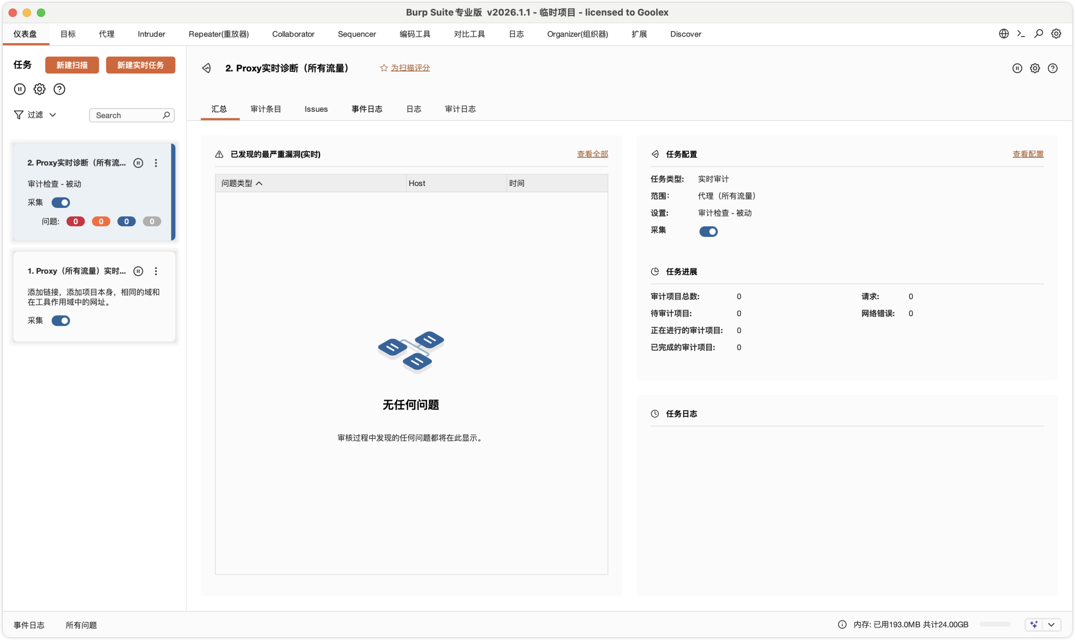Click the 新建扫描 button
The width and height of the screenshot is (1075, 640).
pyautogui.click(x=72, y=65)
